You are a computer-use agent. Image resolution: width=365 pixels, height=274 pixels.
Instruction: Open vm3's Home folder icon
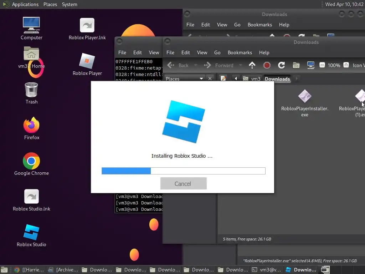(x=31, y=57)
